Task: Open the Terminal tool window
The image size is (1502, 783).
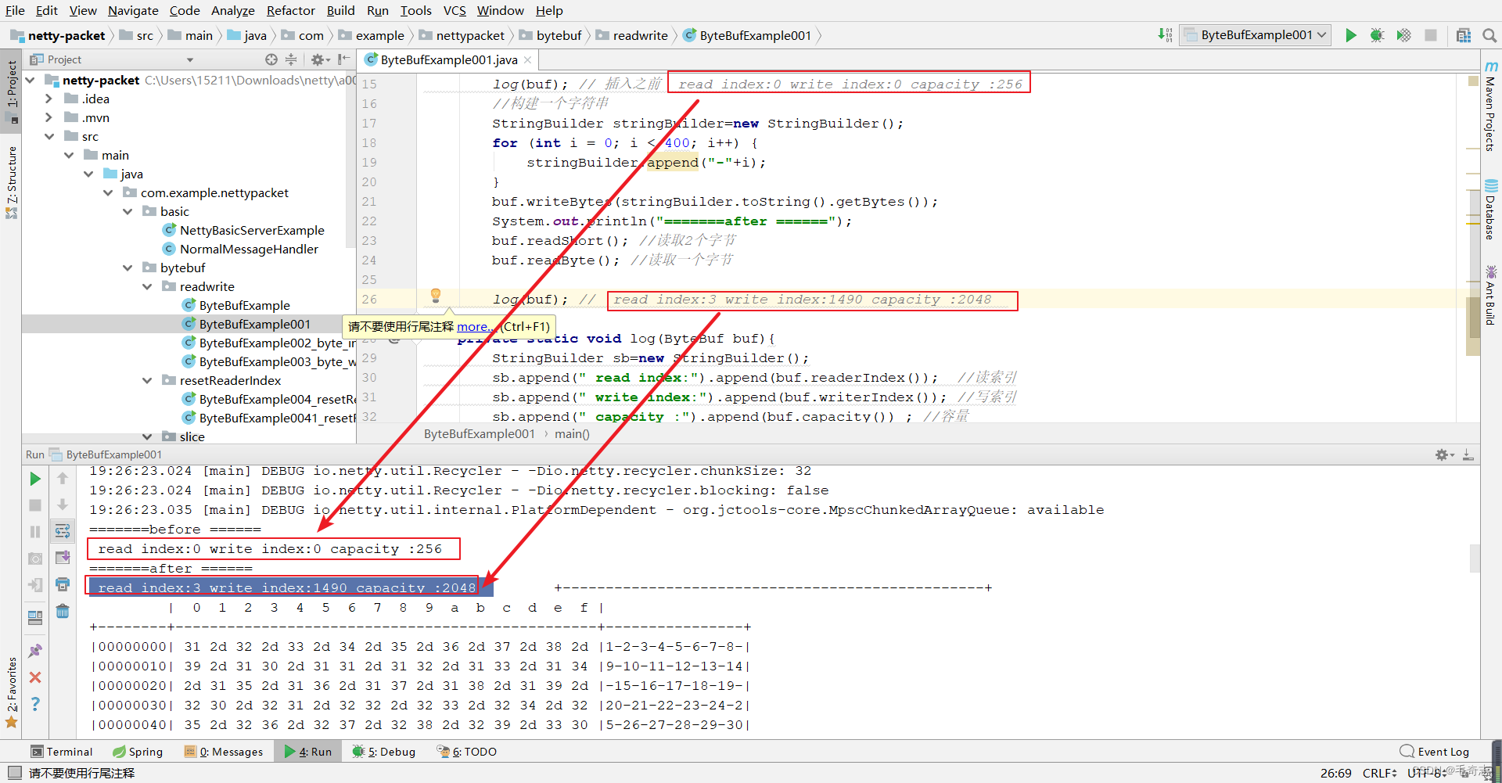Action: point(61,752)
